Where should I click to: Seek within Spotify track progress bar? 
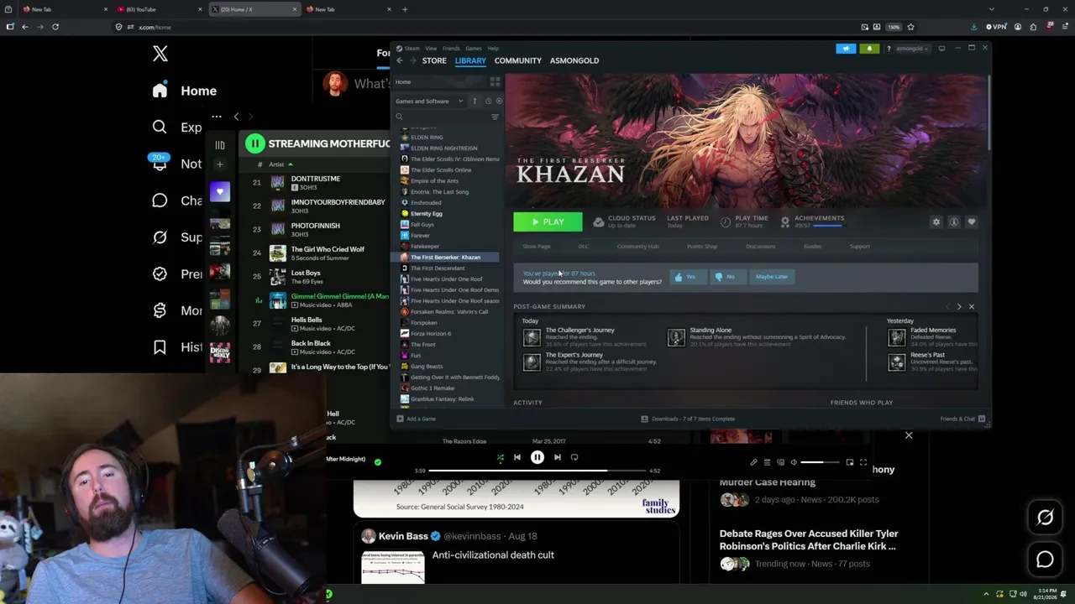(537, 471)
